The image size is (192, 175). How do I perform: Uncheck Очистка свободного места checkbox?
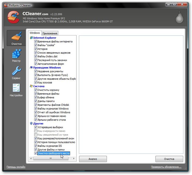click(36, 153)
